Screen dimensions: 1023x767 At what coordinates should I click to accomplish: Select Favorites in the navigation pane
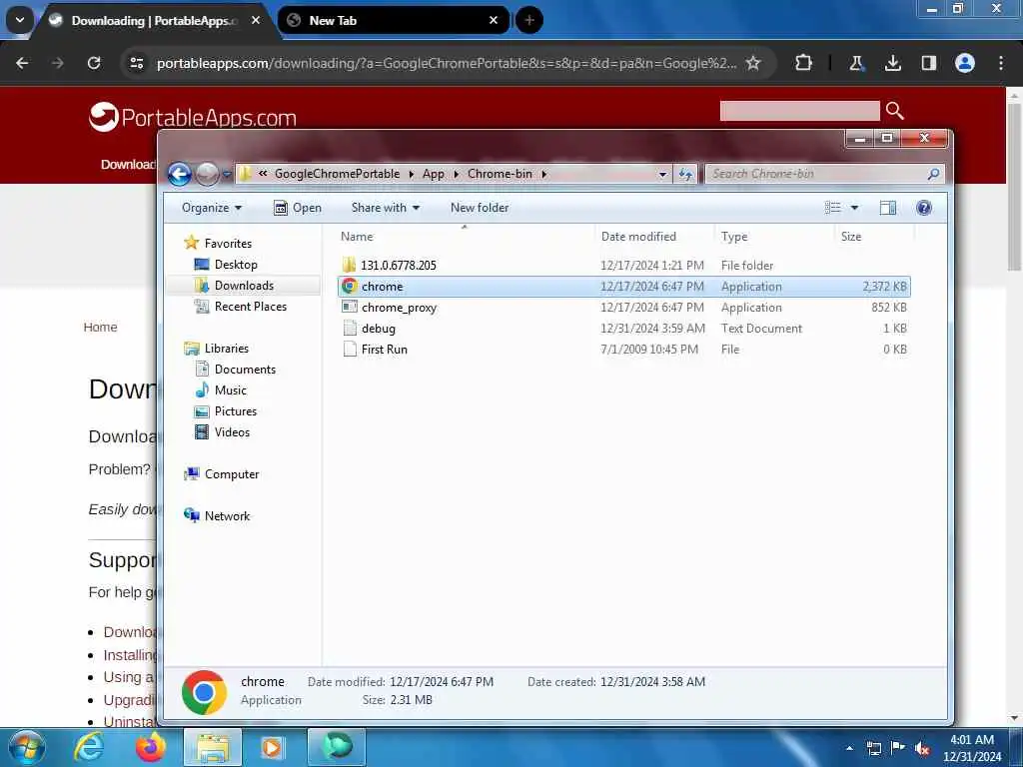[x=228, y=244]
